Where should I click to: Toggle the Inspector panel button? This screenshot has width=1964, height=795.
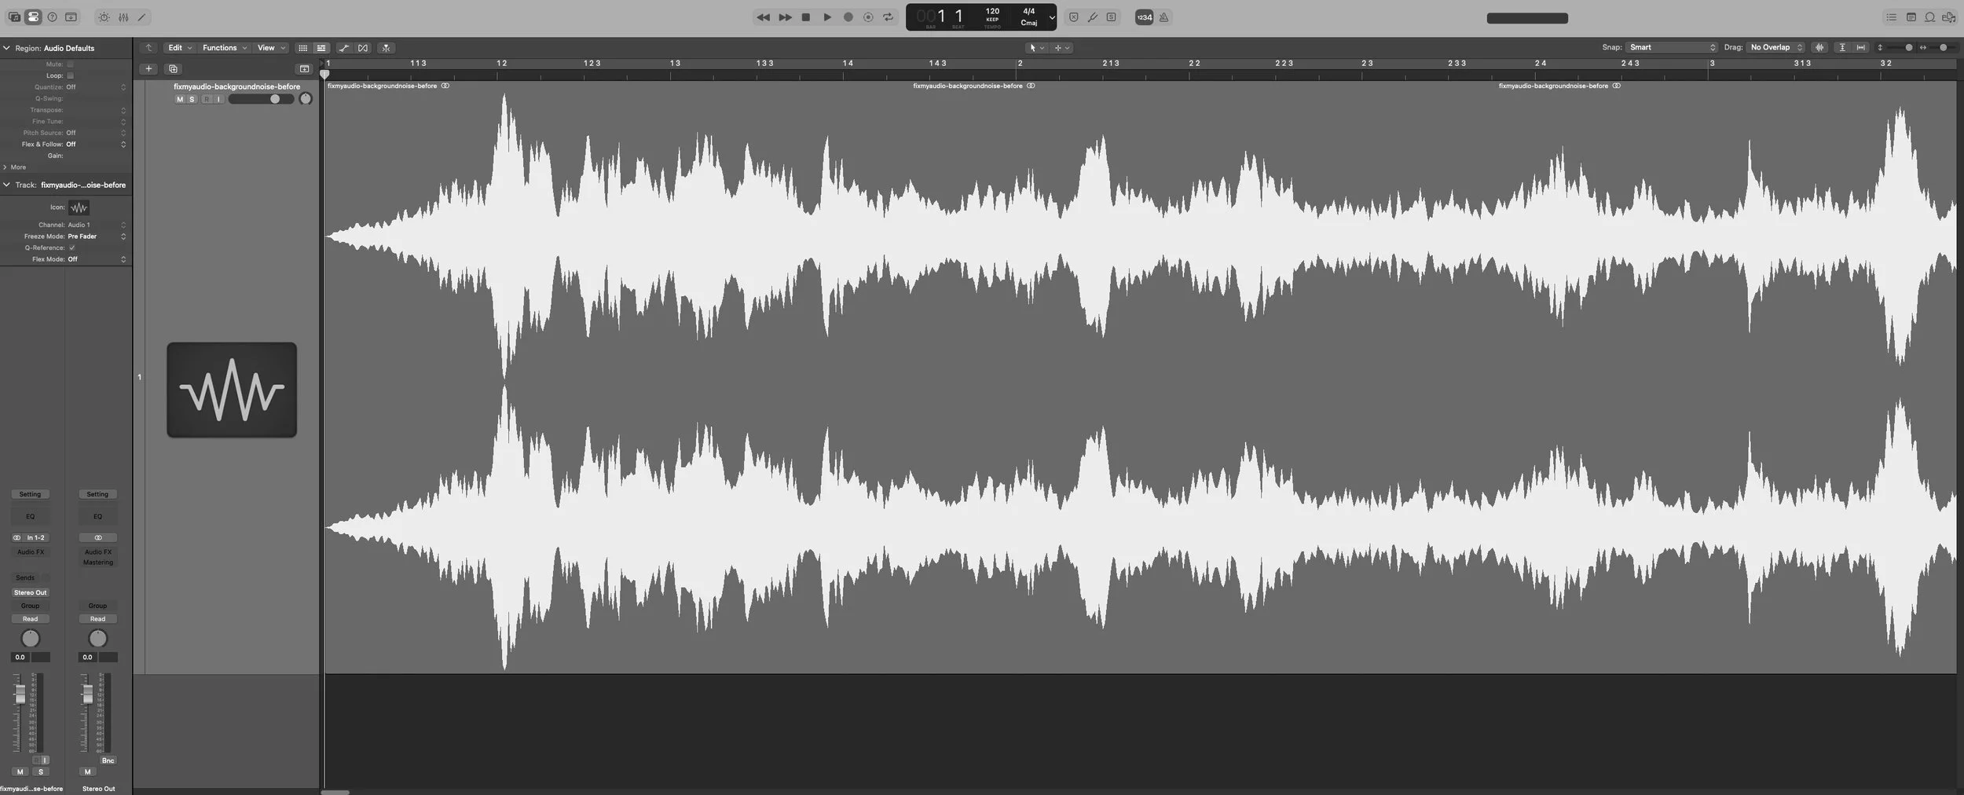[33, 17]
